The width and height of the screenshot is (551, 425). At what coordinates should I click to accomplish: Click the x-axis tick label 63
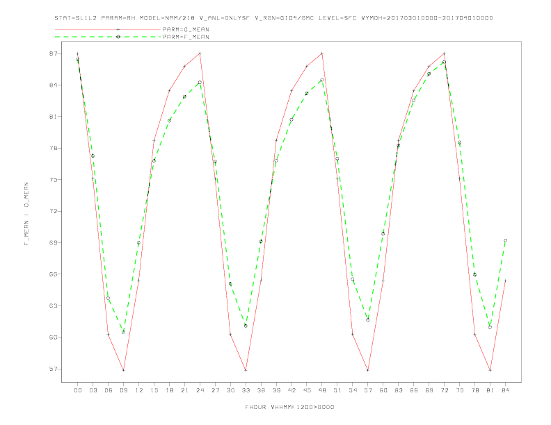(x=399, y=390)
